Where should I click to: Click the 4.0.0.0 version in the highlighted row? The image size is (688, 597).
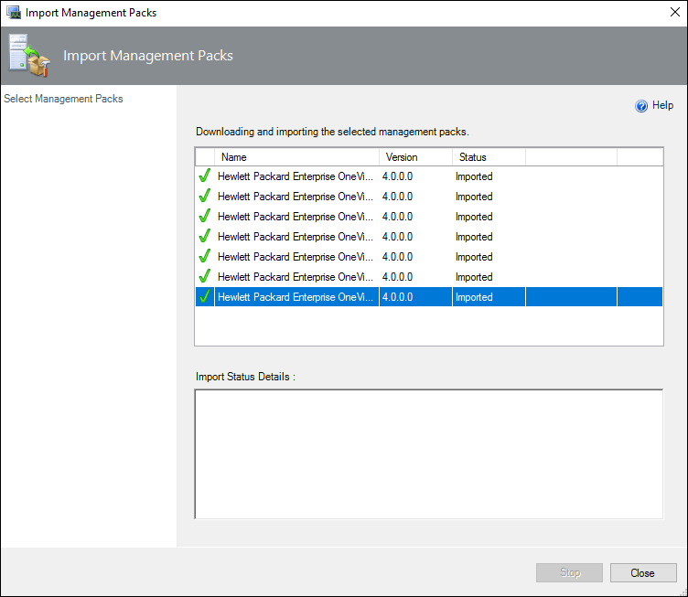coord(398,297)
